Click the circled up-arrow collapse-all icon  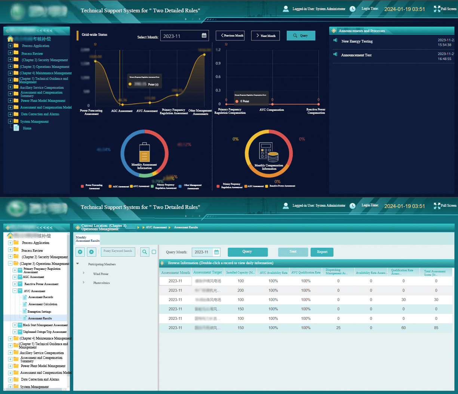click(x=92, y=252)
